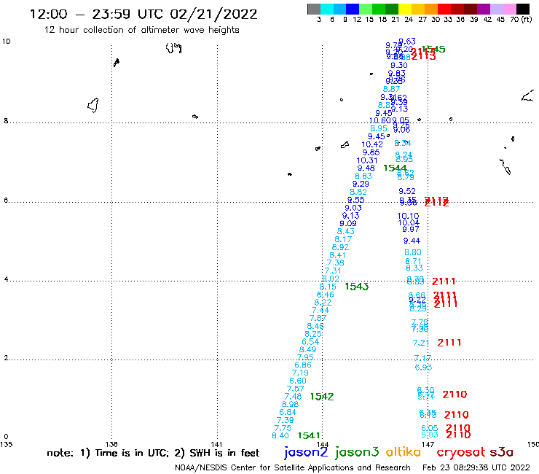Click the wave height value 7.21
The image size is (539, 474).
coord(421,343)
